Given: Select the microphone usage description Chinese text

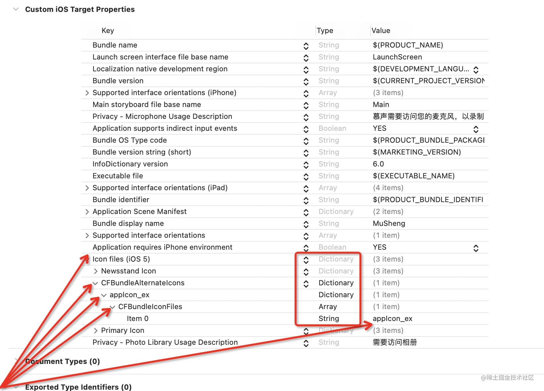Looking at the screenshot, I should tap(428, 117).
